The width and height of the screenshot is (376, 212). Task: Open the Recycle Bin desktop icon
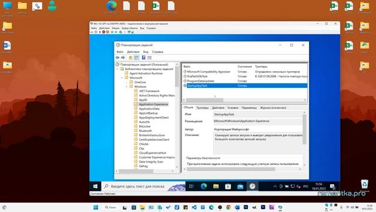[364, 185]
